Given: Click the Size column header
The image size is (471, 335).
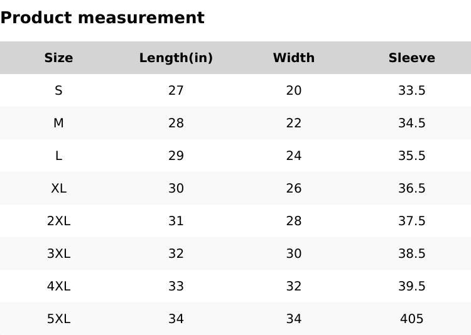Looking at the screenshot, I should (58, 58).
